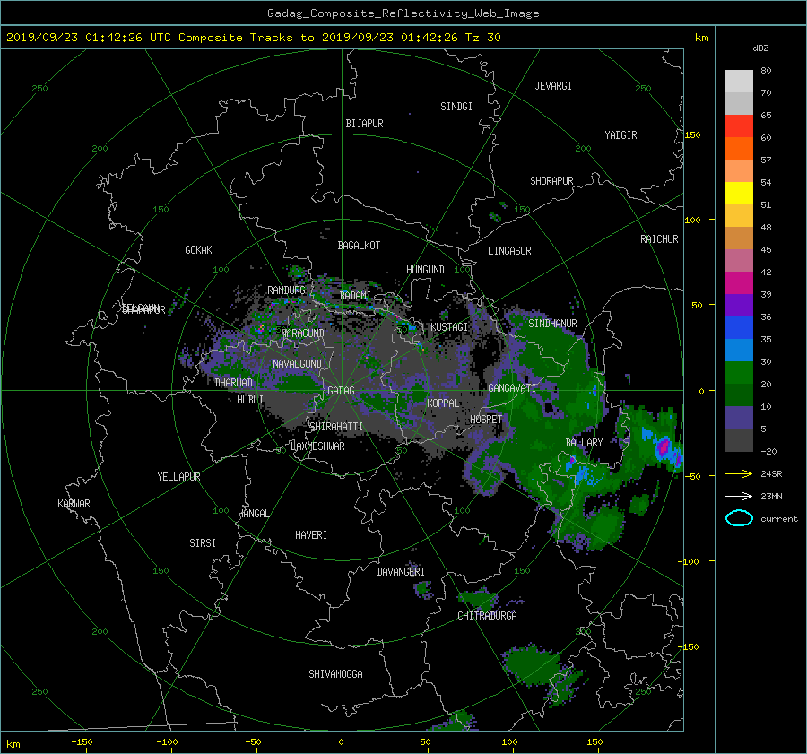This screenshot has width=807, height=754.
Task: Click the GOKAK city label
Action: pyautogui.click(x=198, y=250)
